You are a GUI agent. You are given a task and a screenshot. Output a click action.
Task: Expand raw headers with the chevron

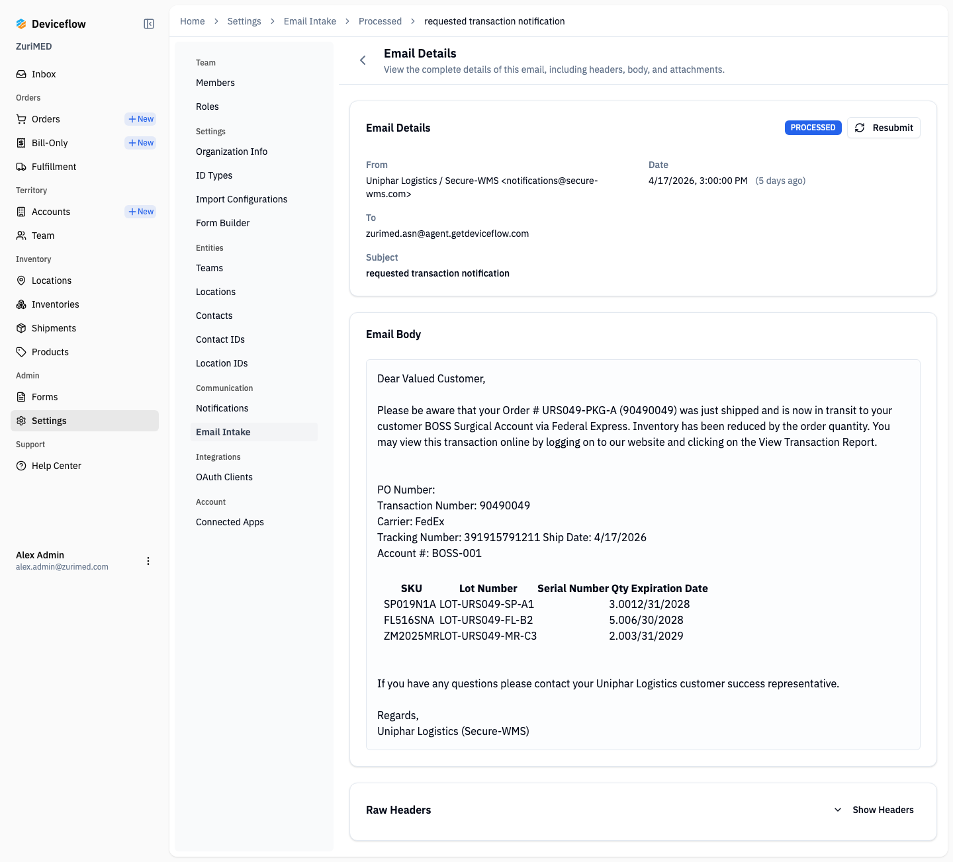(838, 810)
